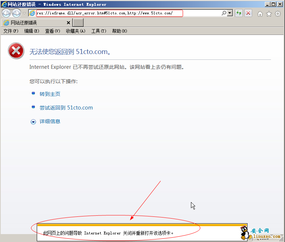The height and width of the screenshot is (242, 285).
Task: Open the Home page icon
Action: (260, 14)
